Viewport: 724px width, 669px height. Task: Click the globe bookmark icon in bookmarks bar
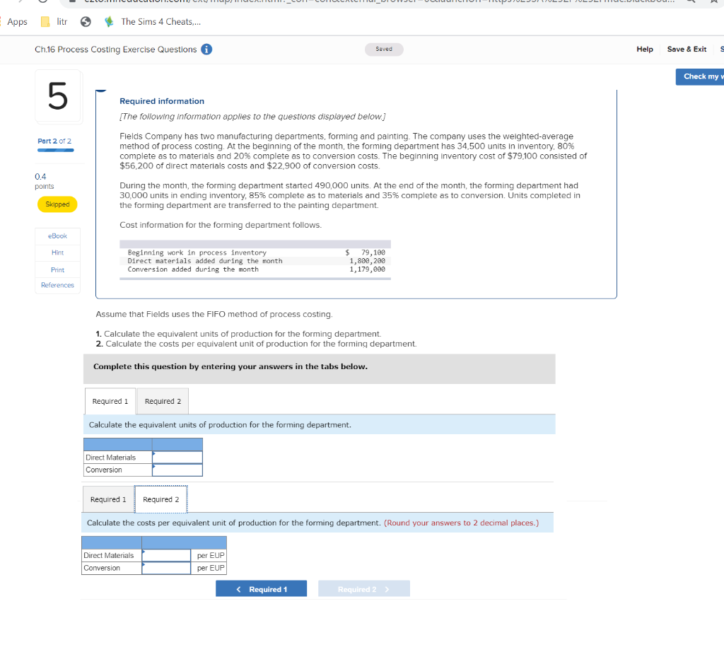click(85, 22)
